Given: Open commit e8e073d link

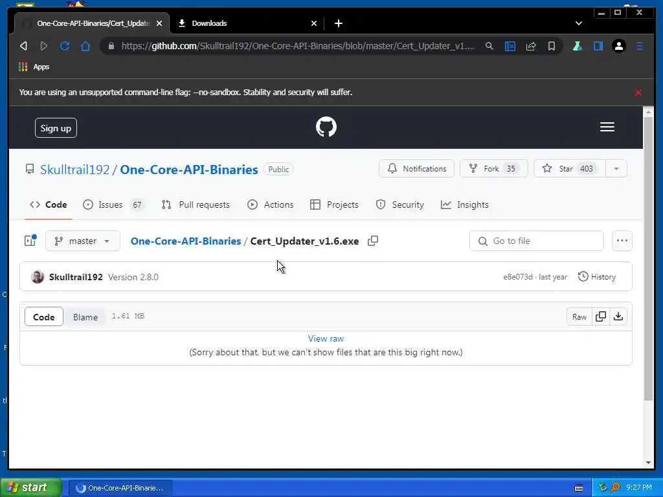Looking at the screenshot, I should (518, 277).
